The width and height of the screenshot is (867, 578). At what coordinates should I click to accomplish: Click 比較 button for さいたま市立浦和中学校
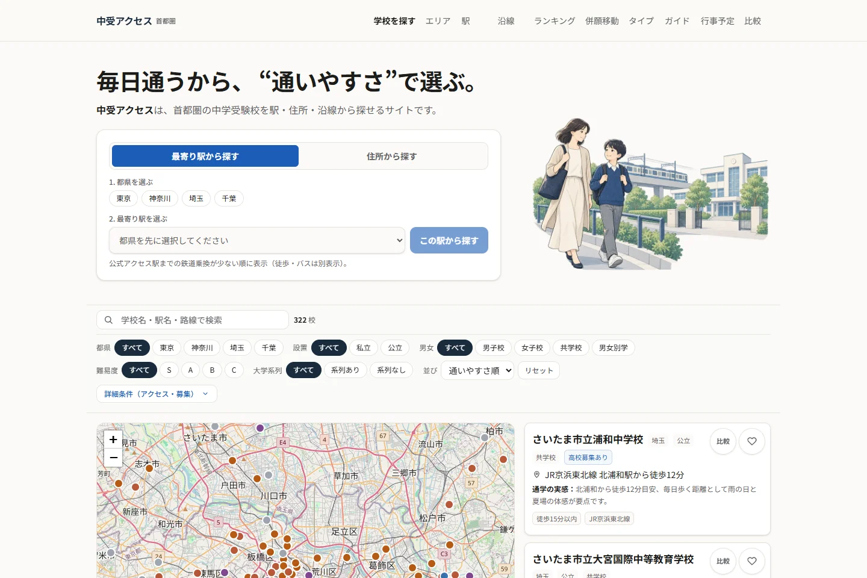pos(723,441)
